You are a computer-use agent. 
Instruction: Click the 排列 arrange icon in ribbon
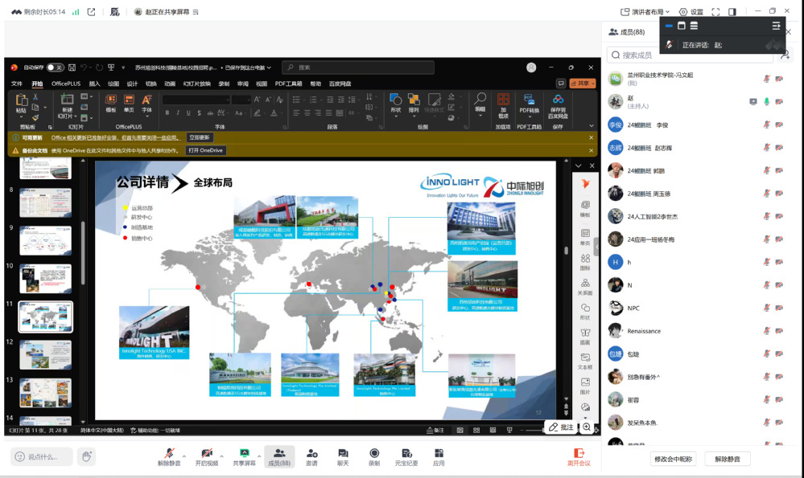tap(414, 99)
